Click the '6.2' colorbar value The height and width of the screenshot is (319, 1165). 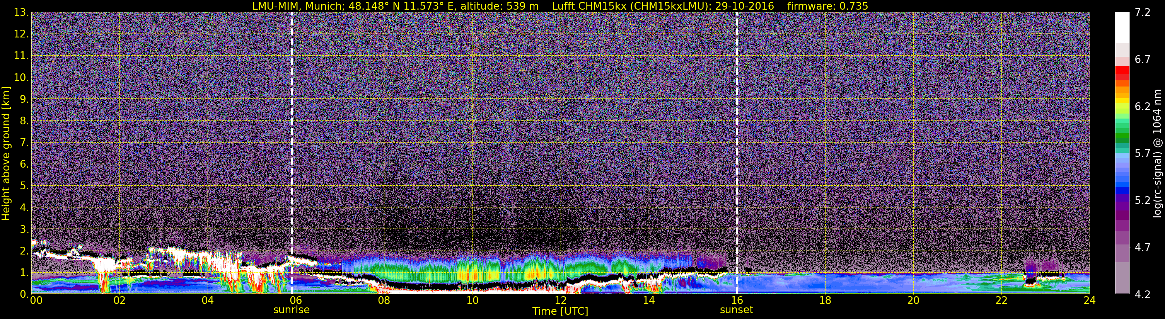[x=1143, y=107]
